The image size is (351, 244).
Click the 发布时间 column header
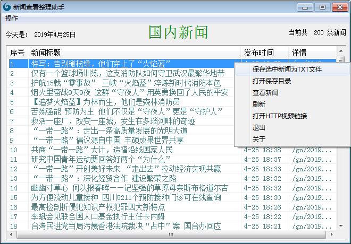(x=264, y=53)
